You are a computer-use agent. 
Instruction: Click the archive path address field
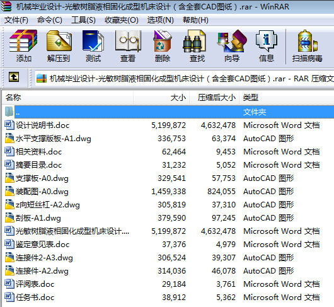pos(185,78)
